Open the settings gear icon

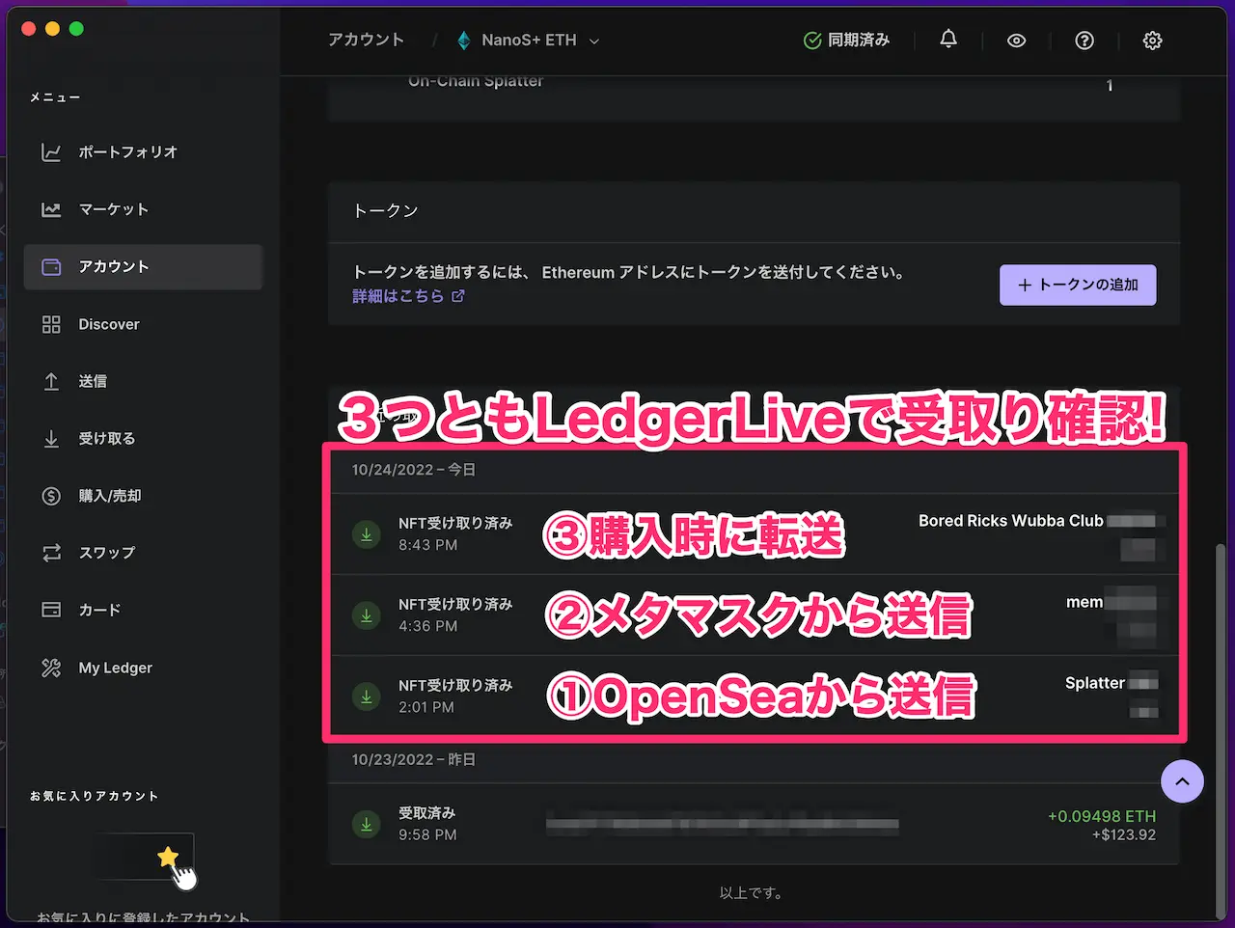1152,41
